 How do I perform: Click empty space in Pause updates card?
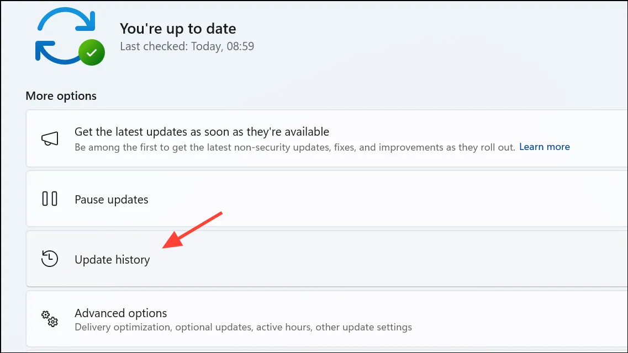click(x=400, y=199)
